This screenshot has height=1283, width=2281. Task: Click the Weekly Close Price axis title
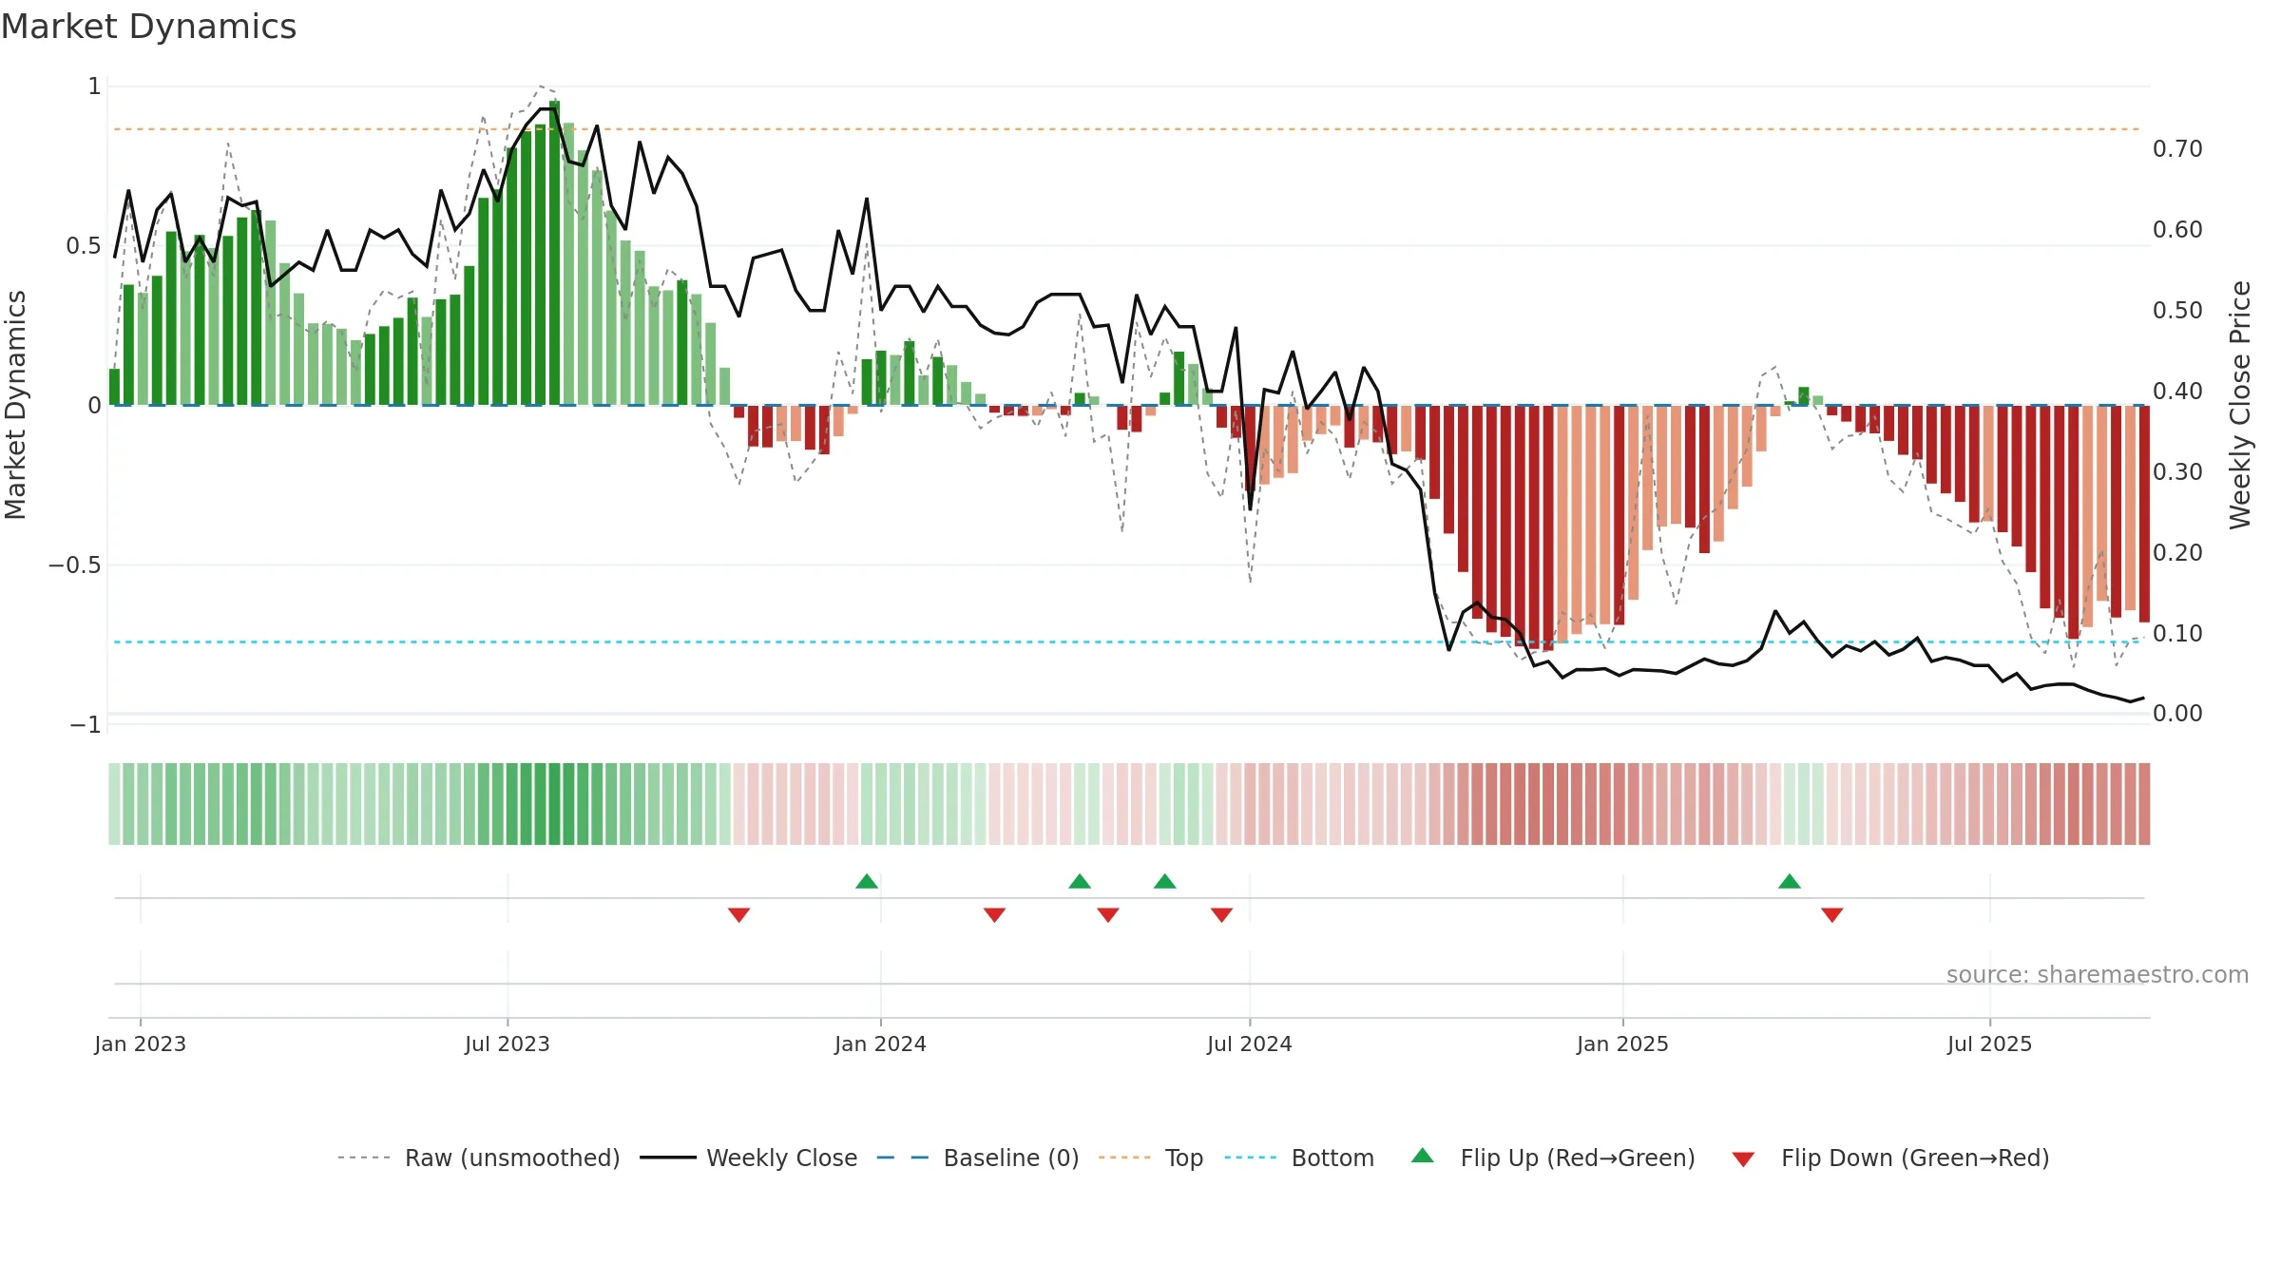click(2240, 405)
